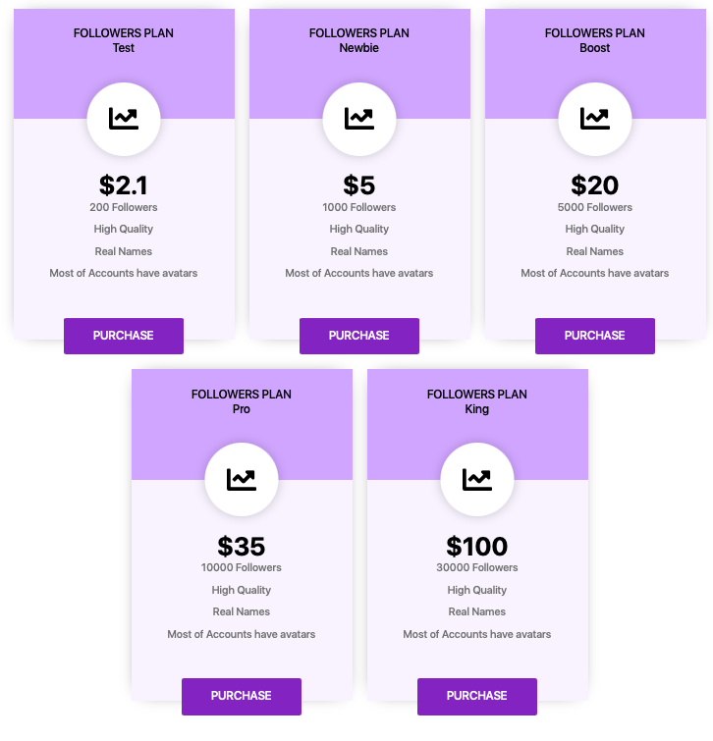Purchase the Newbie followers plan
713x741 pixels.
[x=358, y=336]
